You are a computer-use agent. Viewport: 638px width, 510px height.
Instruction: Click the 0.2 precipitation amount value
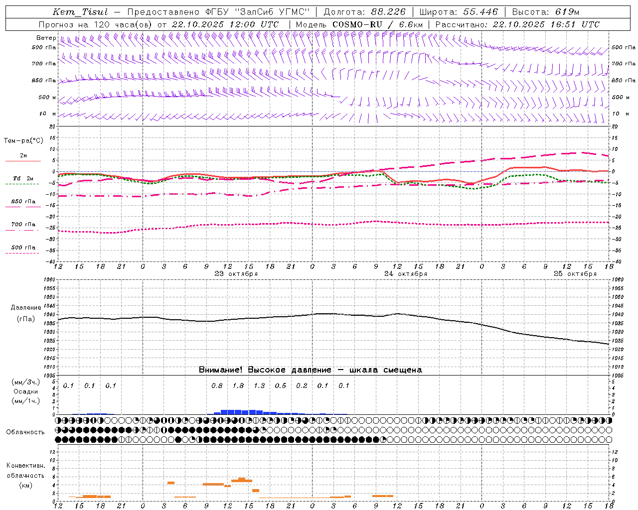point(302,386)
